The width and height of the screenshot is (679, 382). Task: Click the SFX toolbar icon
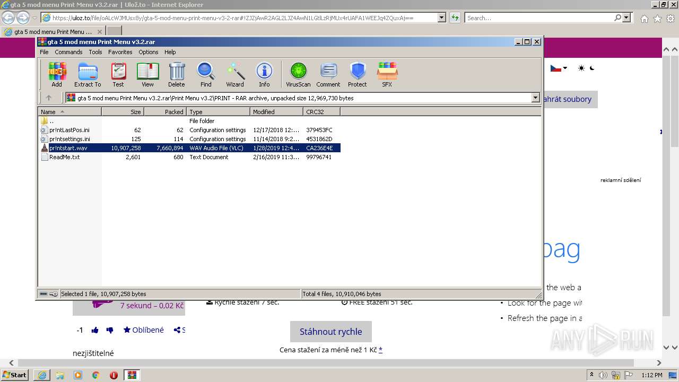click(x=387, y=75)
